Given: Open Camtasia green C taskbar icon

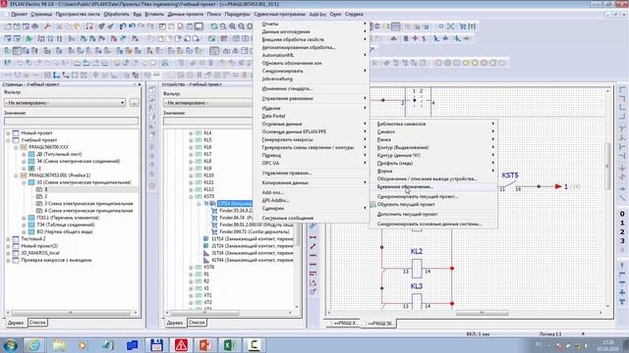Looking at the screenshot, I should point(254,344).
